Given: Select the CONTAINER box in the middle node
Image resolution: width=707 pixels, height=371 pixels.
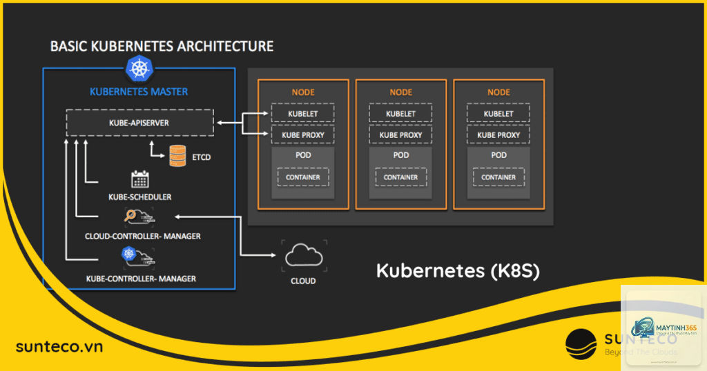Looking at the screenshot, I should click(401, 177).
